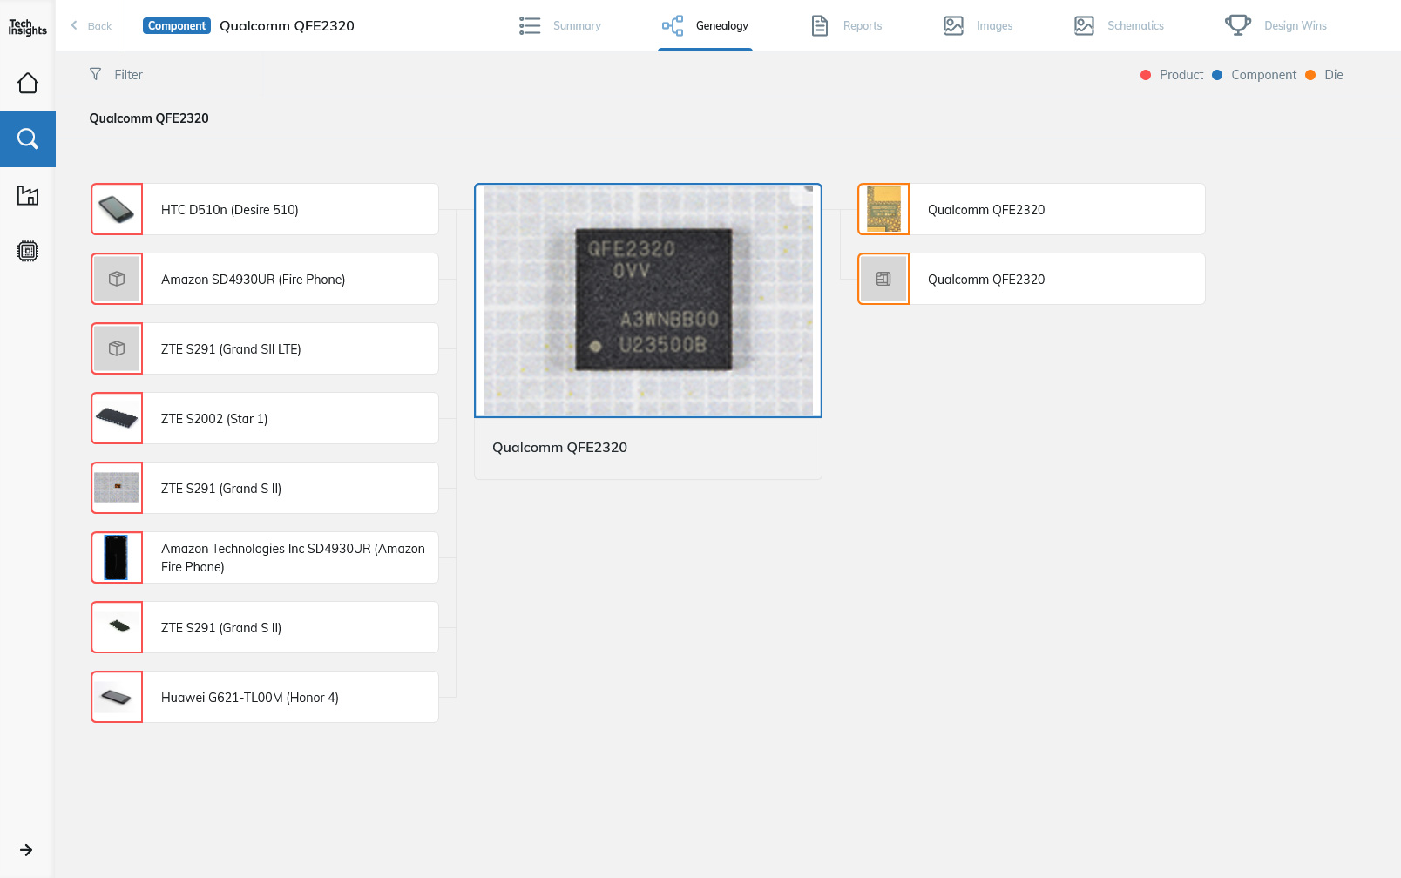This screenshot has width=1401, height=878.
Task: Click the Huawei G621-TL00M (Honor 4) thumbnail
Action: coord(117,697)
